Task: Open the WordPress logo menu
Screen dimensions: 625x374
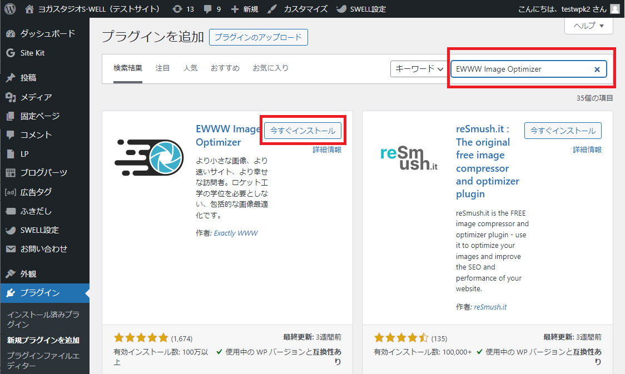Action: click(x=10, y=9)
